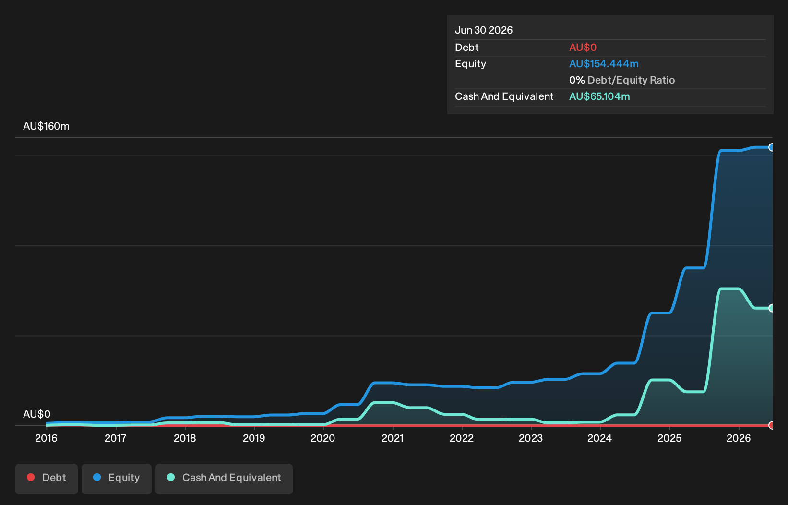Click the red Debt endpoint marker
The height and width of the screenshot is (505, 788).
771,425
